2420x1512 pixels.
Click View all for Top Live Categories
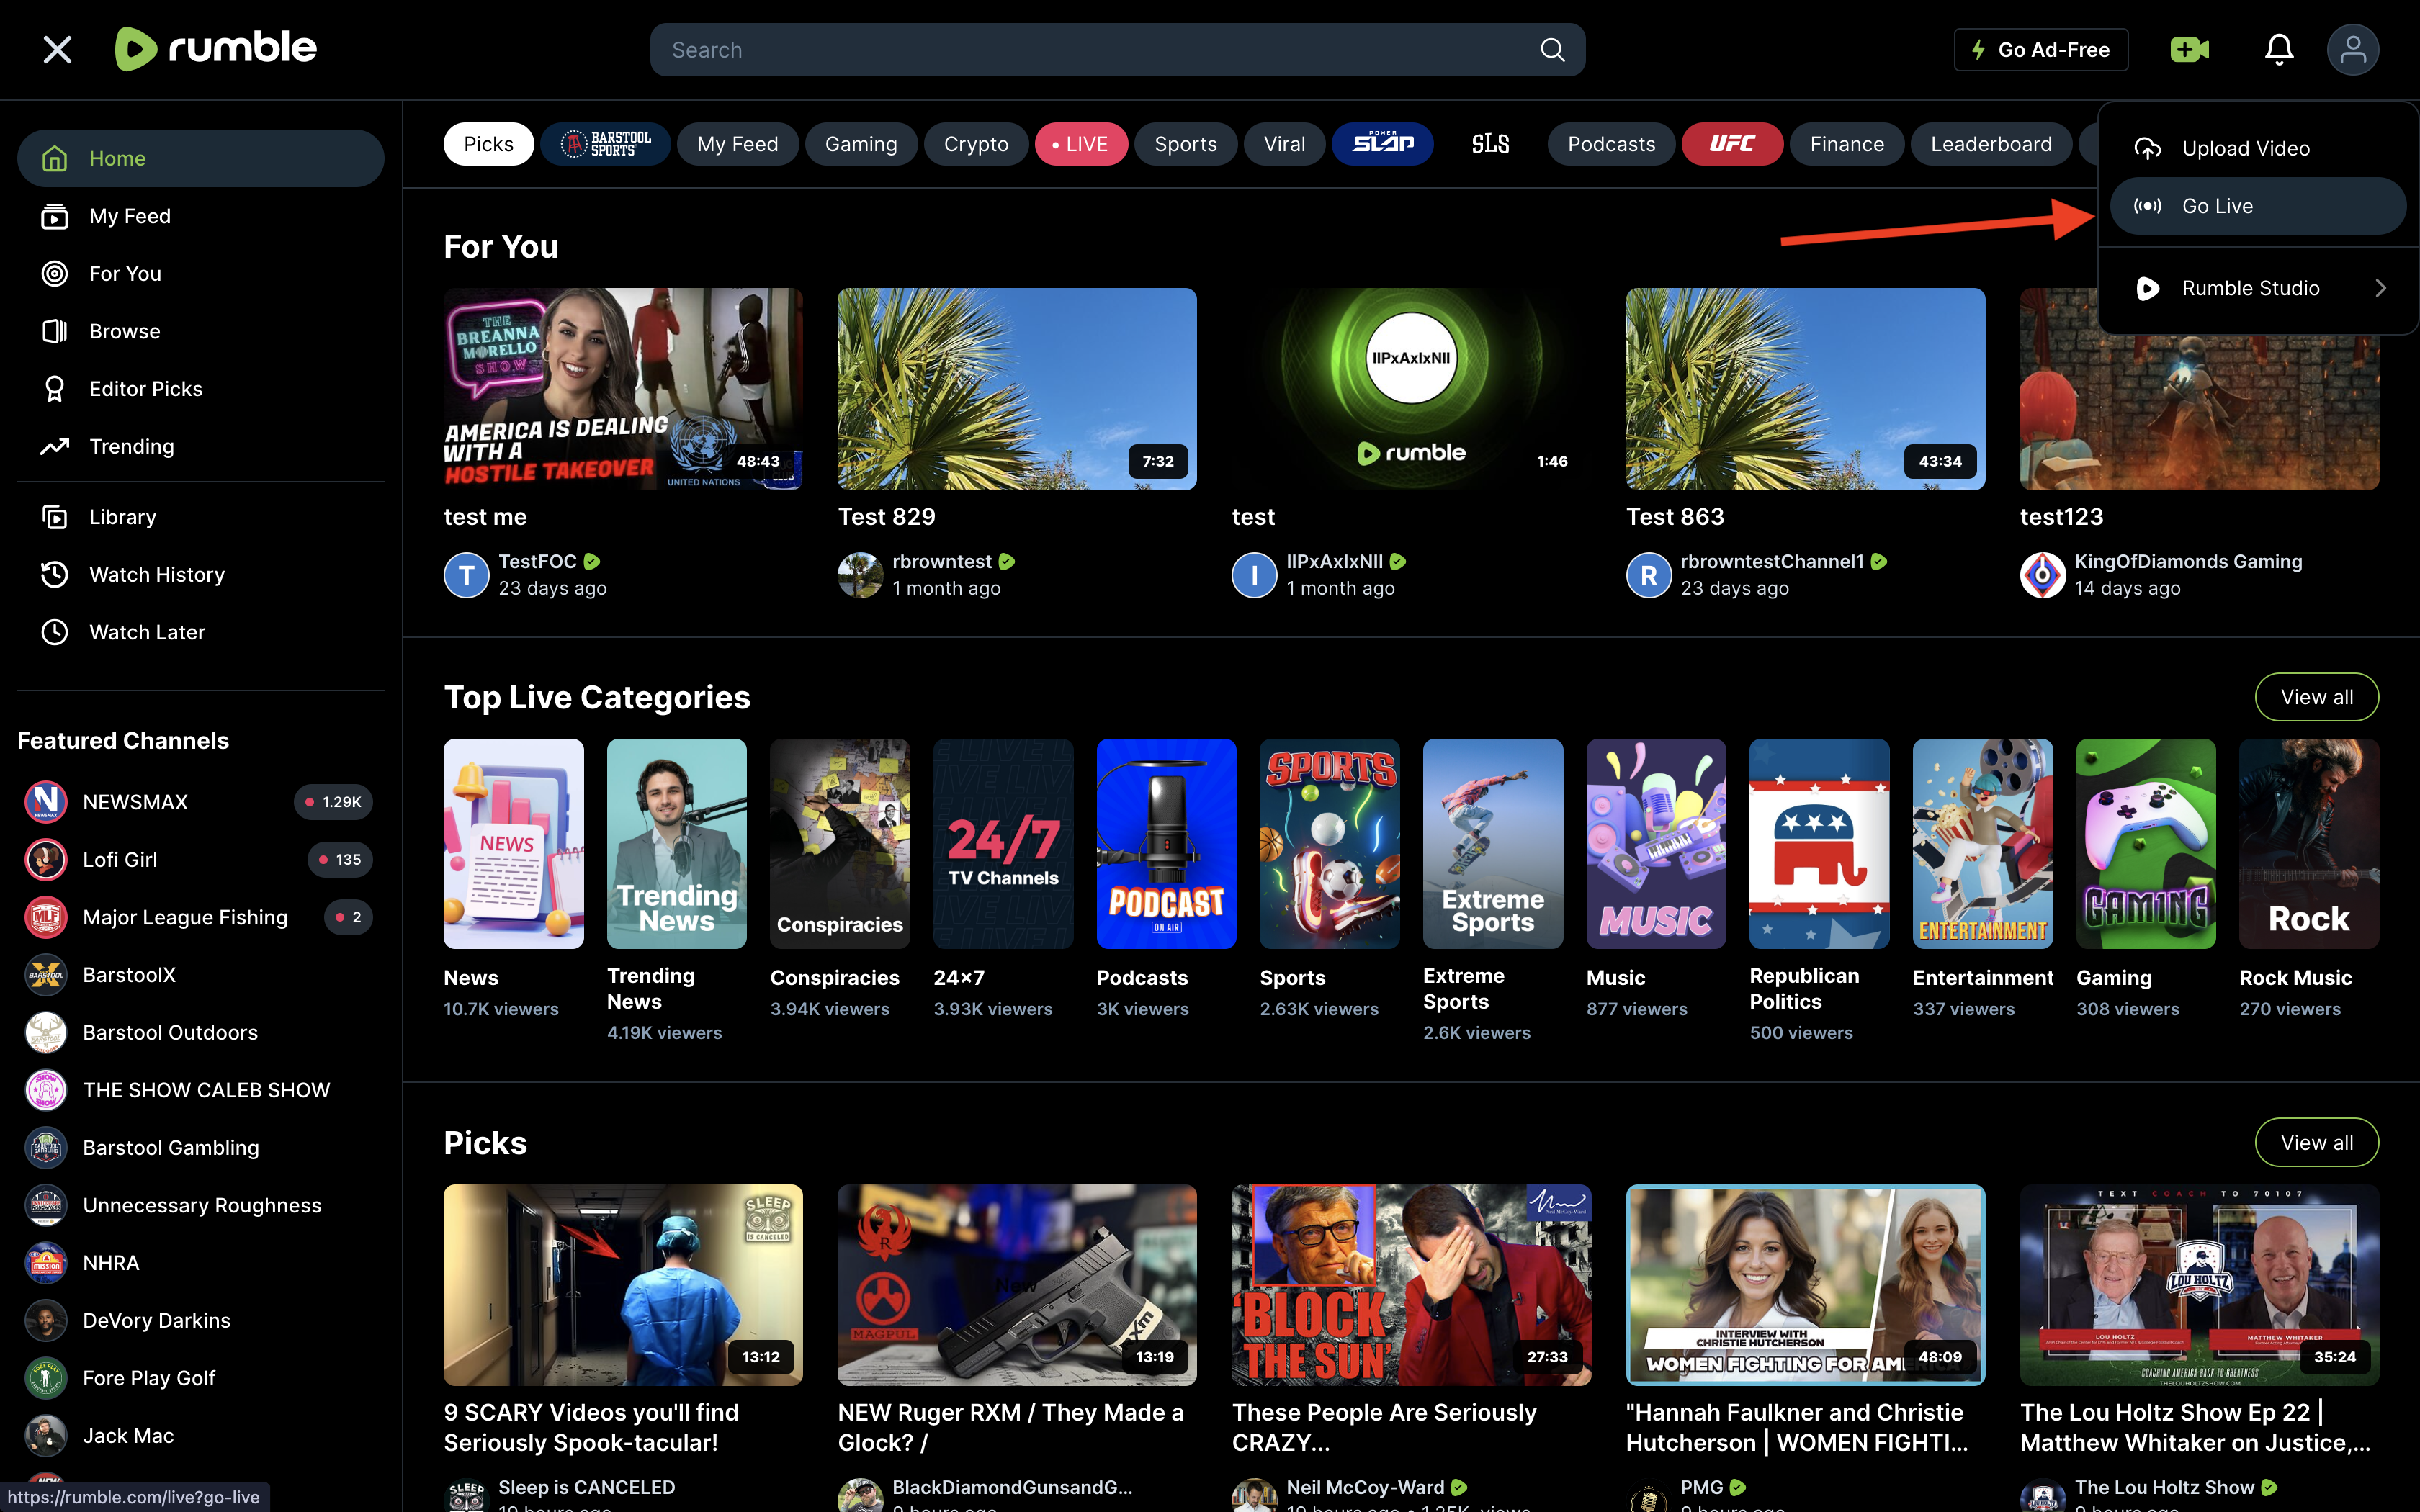pos(2316,697)
